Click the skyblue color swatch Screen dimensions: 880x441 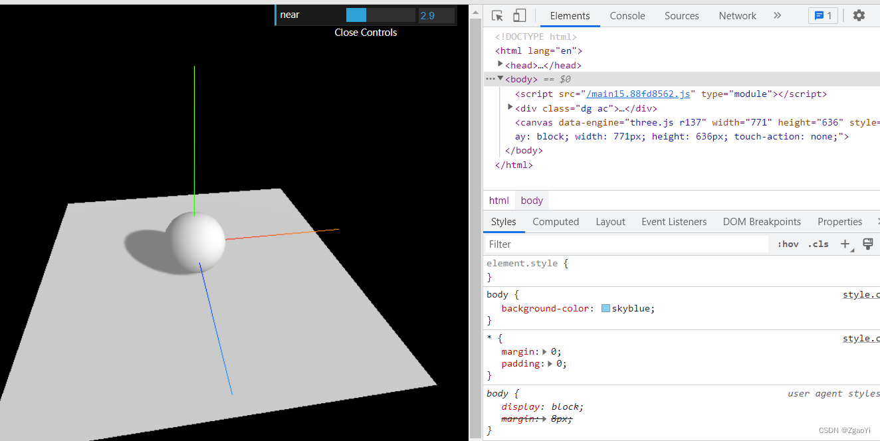[605, 308]
